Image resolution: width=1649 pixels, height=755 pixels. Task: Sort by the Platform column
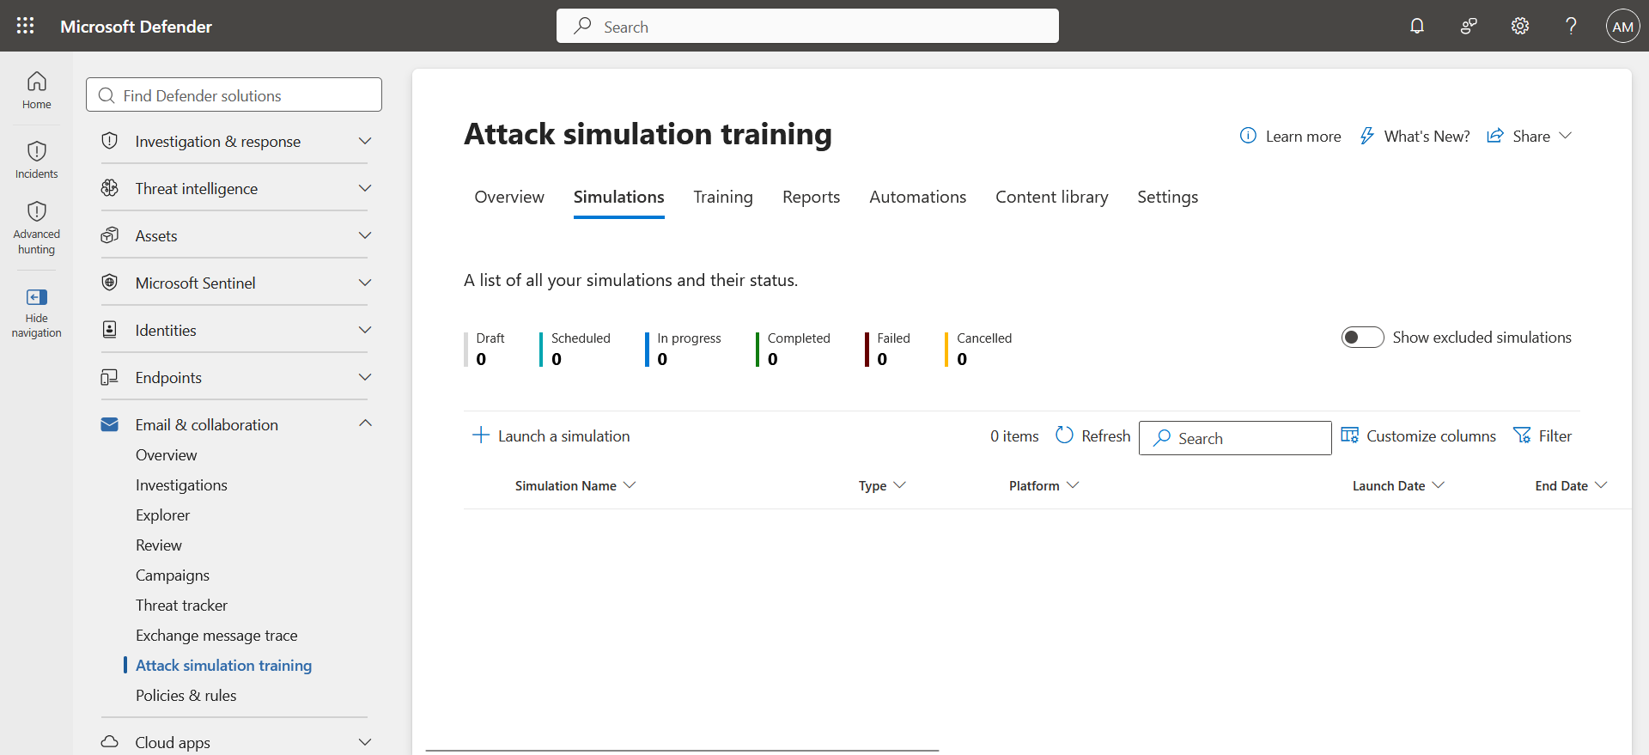[1044, 485]
